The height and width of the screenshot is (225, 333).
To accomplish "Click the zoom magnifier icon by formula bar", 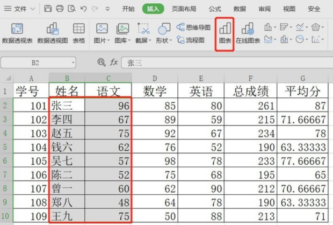I will click(x=102, y=62).
